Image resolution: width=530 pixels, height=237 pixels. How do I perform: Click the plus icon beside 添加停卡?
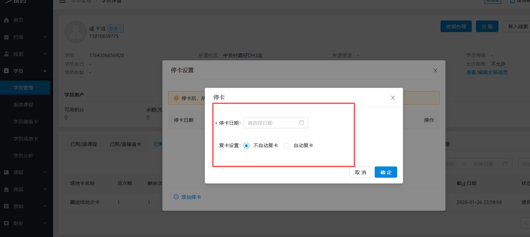[x=176, y=197]
